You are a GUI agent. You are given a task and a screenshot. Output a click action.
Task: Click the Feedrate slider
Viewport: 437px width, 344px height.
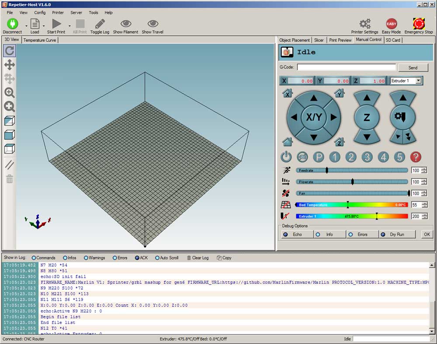click(x=352, y=170)
